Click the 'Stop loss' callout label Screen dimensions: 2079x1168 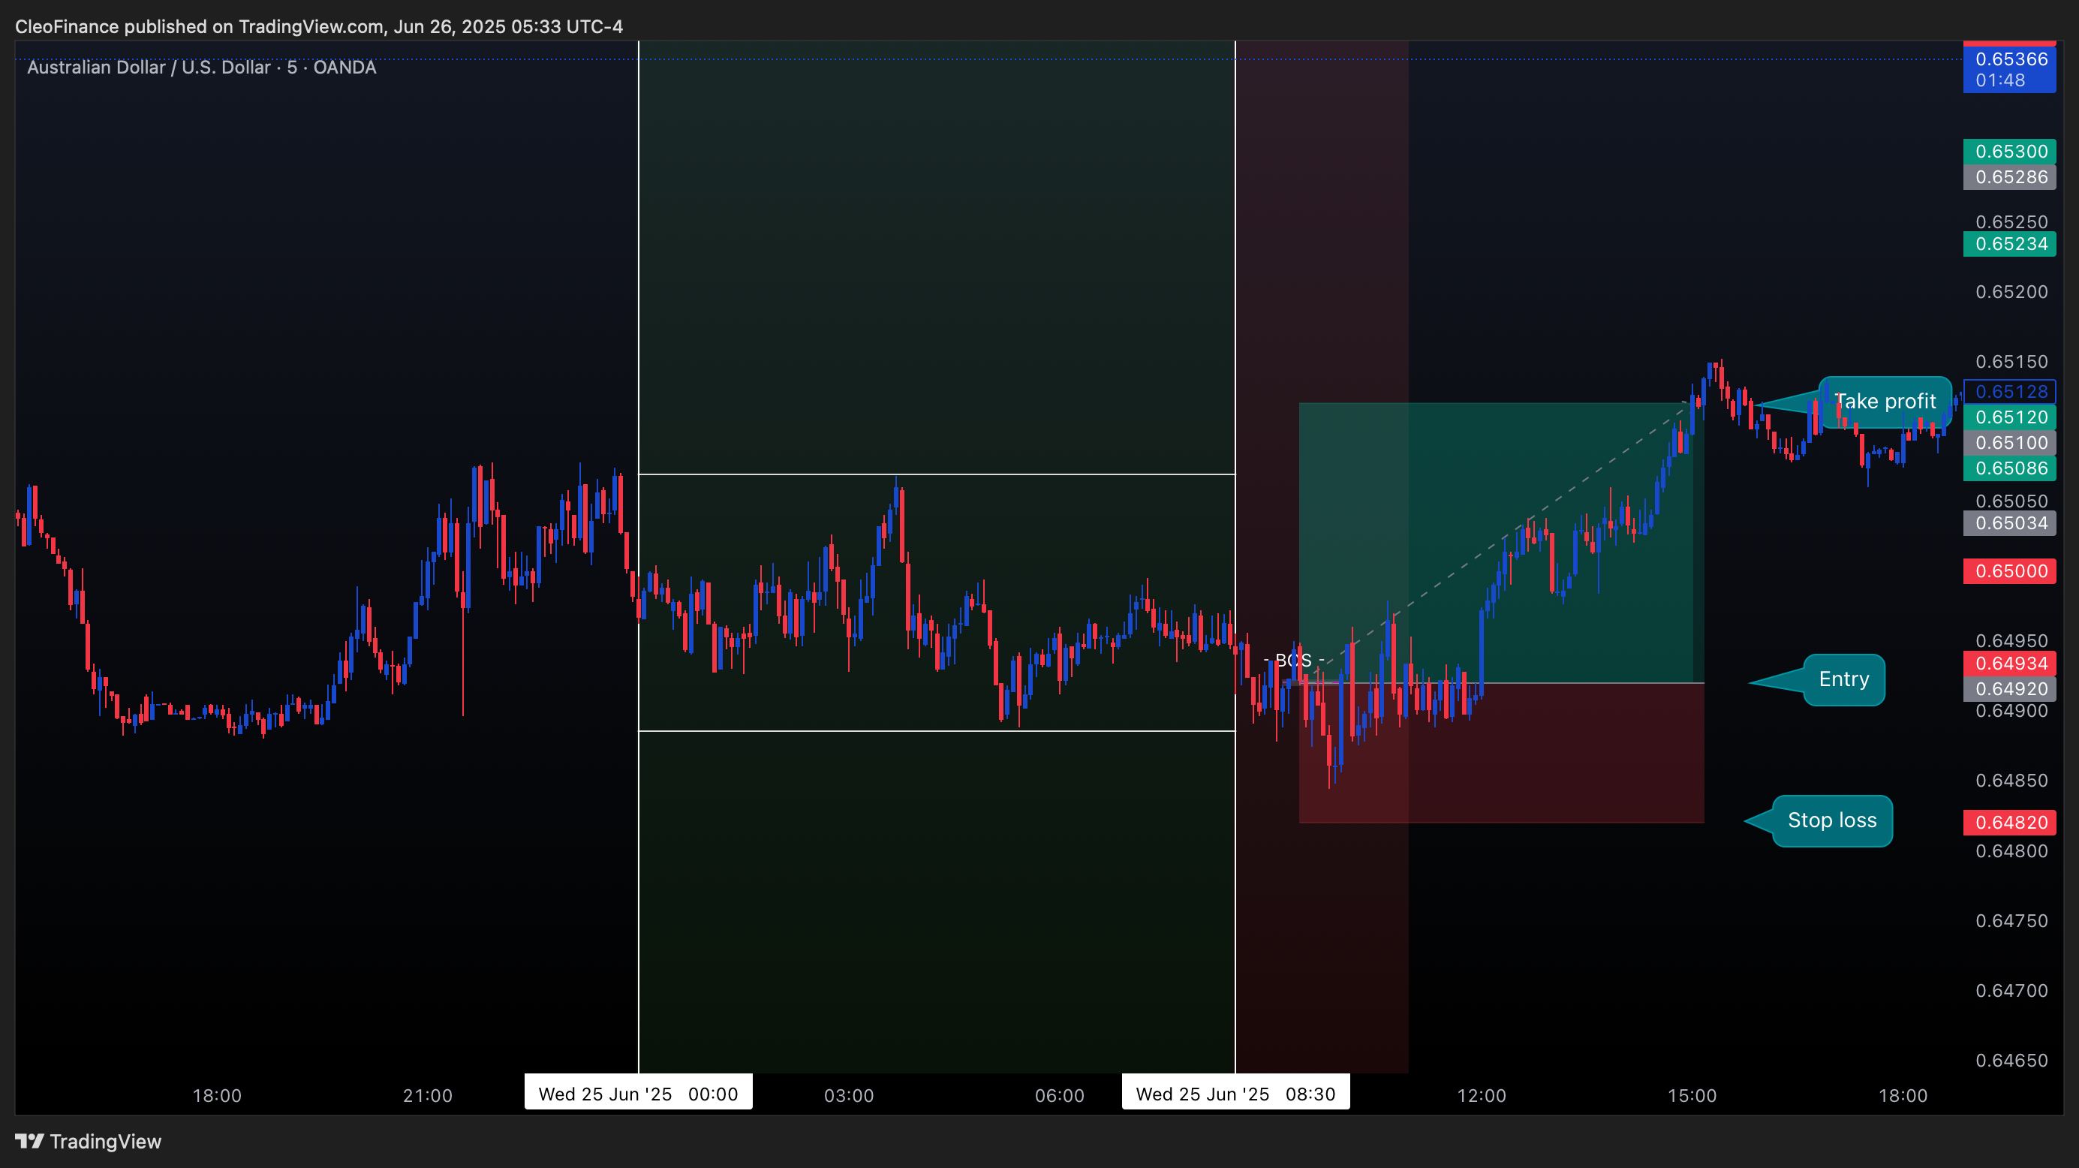click(1832, 821)
